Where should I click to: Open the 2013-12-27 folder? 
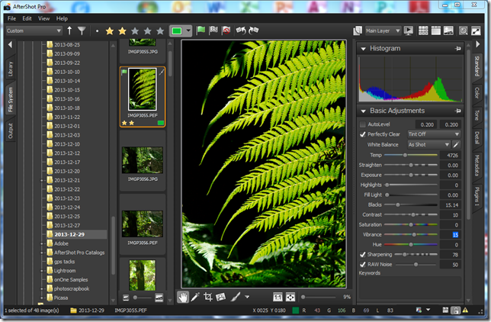click(67, 225)
